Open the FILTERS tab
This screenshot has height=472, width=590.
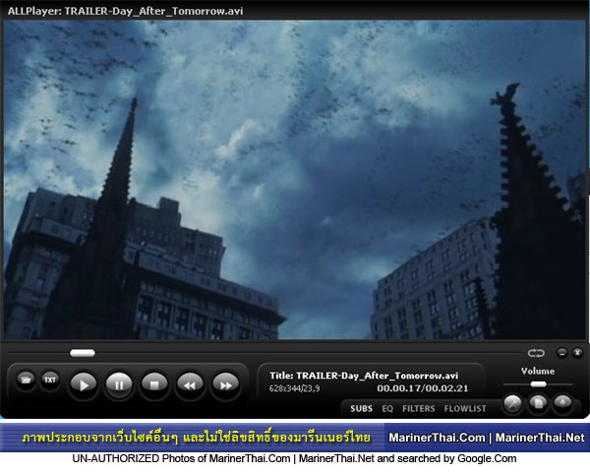click(419, 409)
